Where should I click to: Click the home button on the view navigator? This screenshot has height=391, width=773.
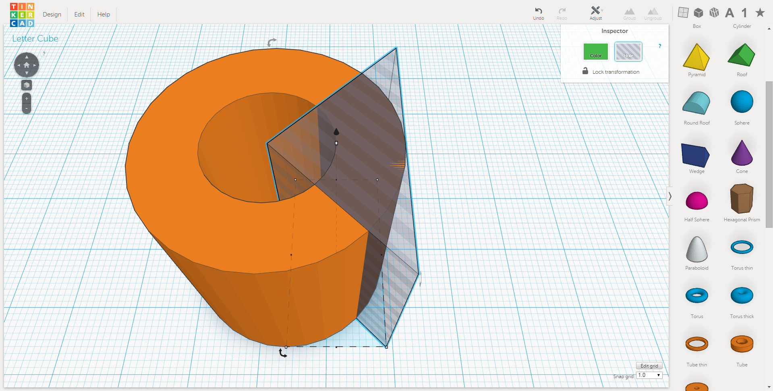[x=26, y=64]
